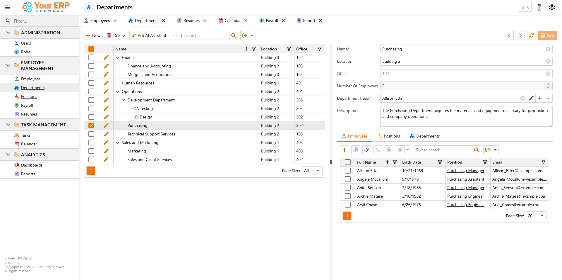Click the refresh icon near Save

tap(531, 35)
